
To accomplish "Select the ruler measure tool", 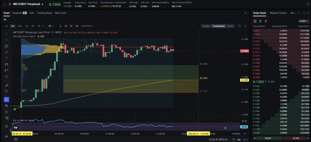I will tap(6, 85).
